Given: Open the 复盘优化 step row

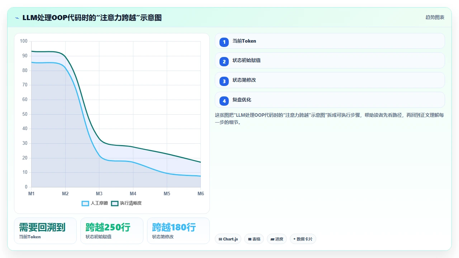Looking at the screenshot, I should coord(330,100).
